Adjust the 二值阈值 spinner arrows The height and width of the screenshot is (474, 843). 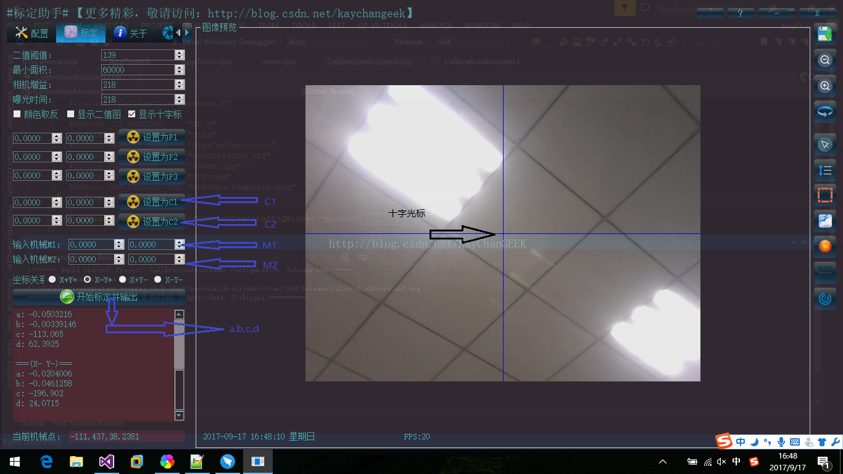point(180,55)
